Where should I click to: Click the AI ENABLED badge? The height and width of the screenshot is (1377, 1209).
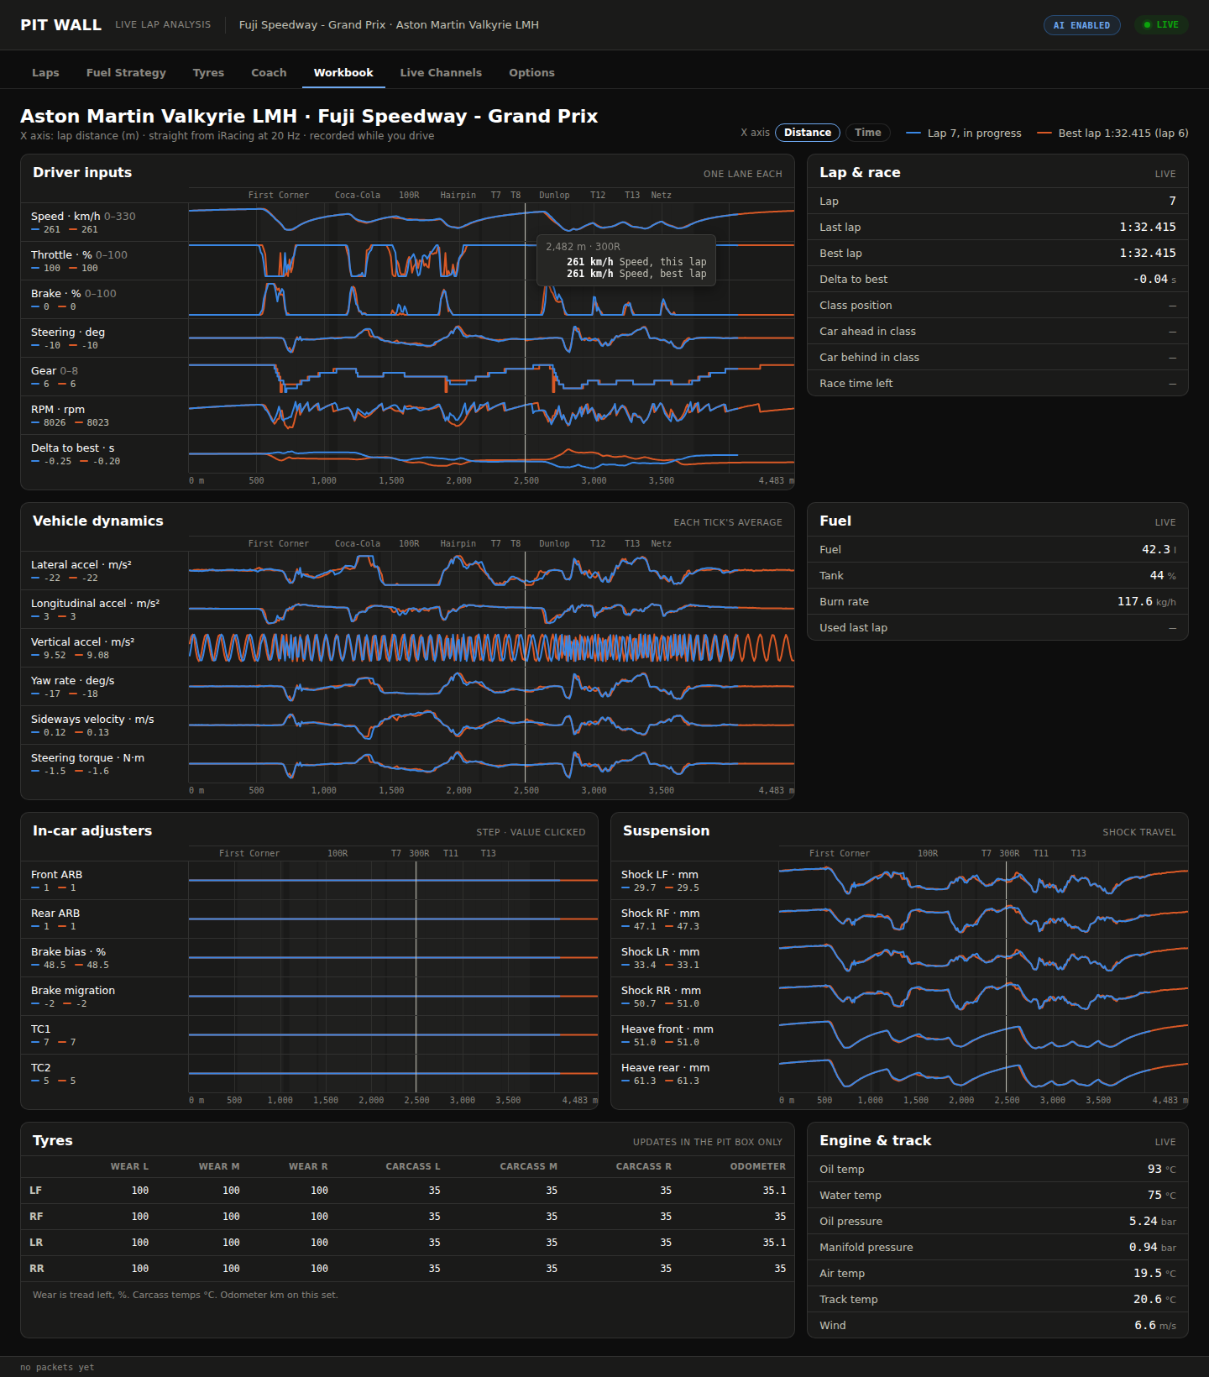point(1081,25)
